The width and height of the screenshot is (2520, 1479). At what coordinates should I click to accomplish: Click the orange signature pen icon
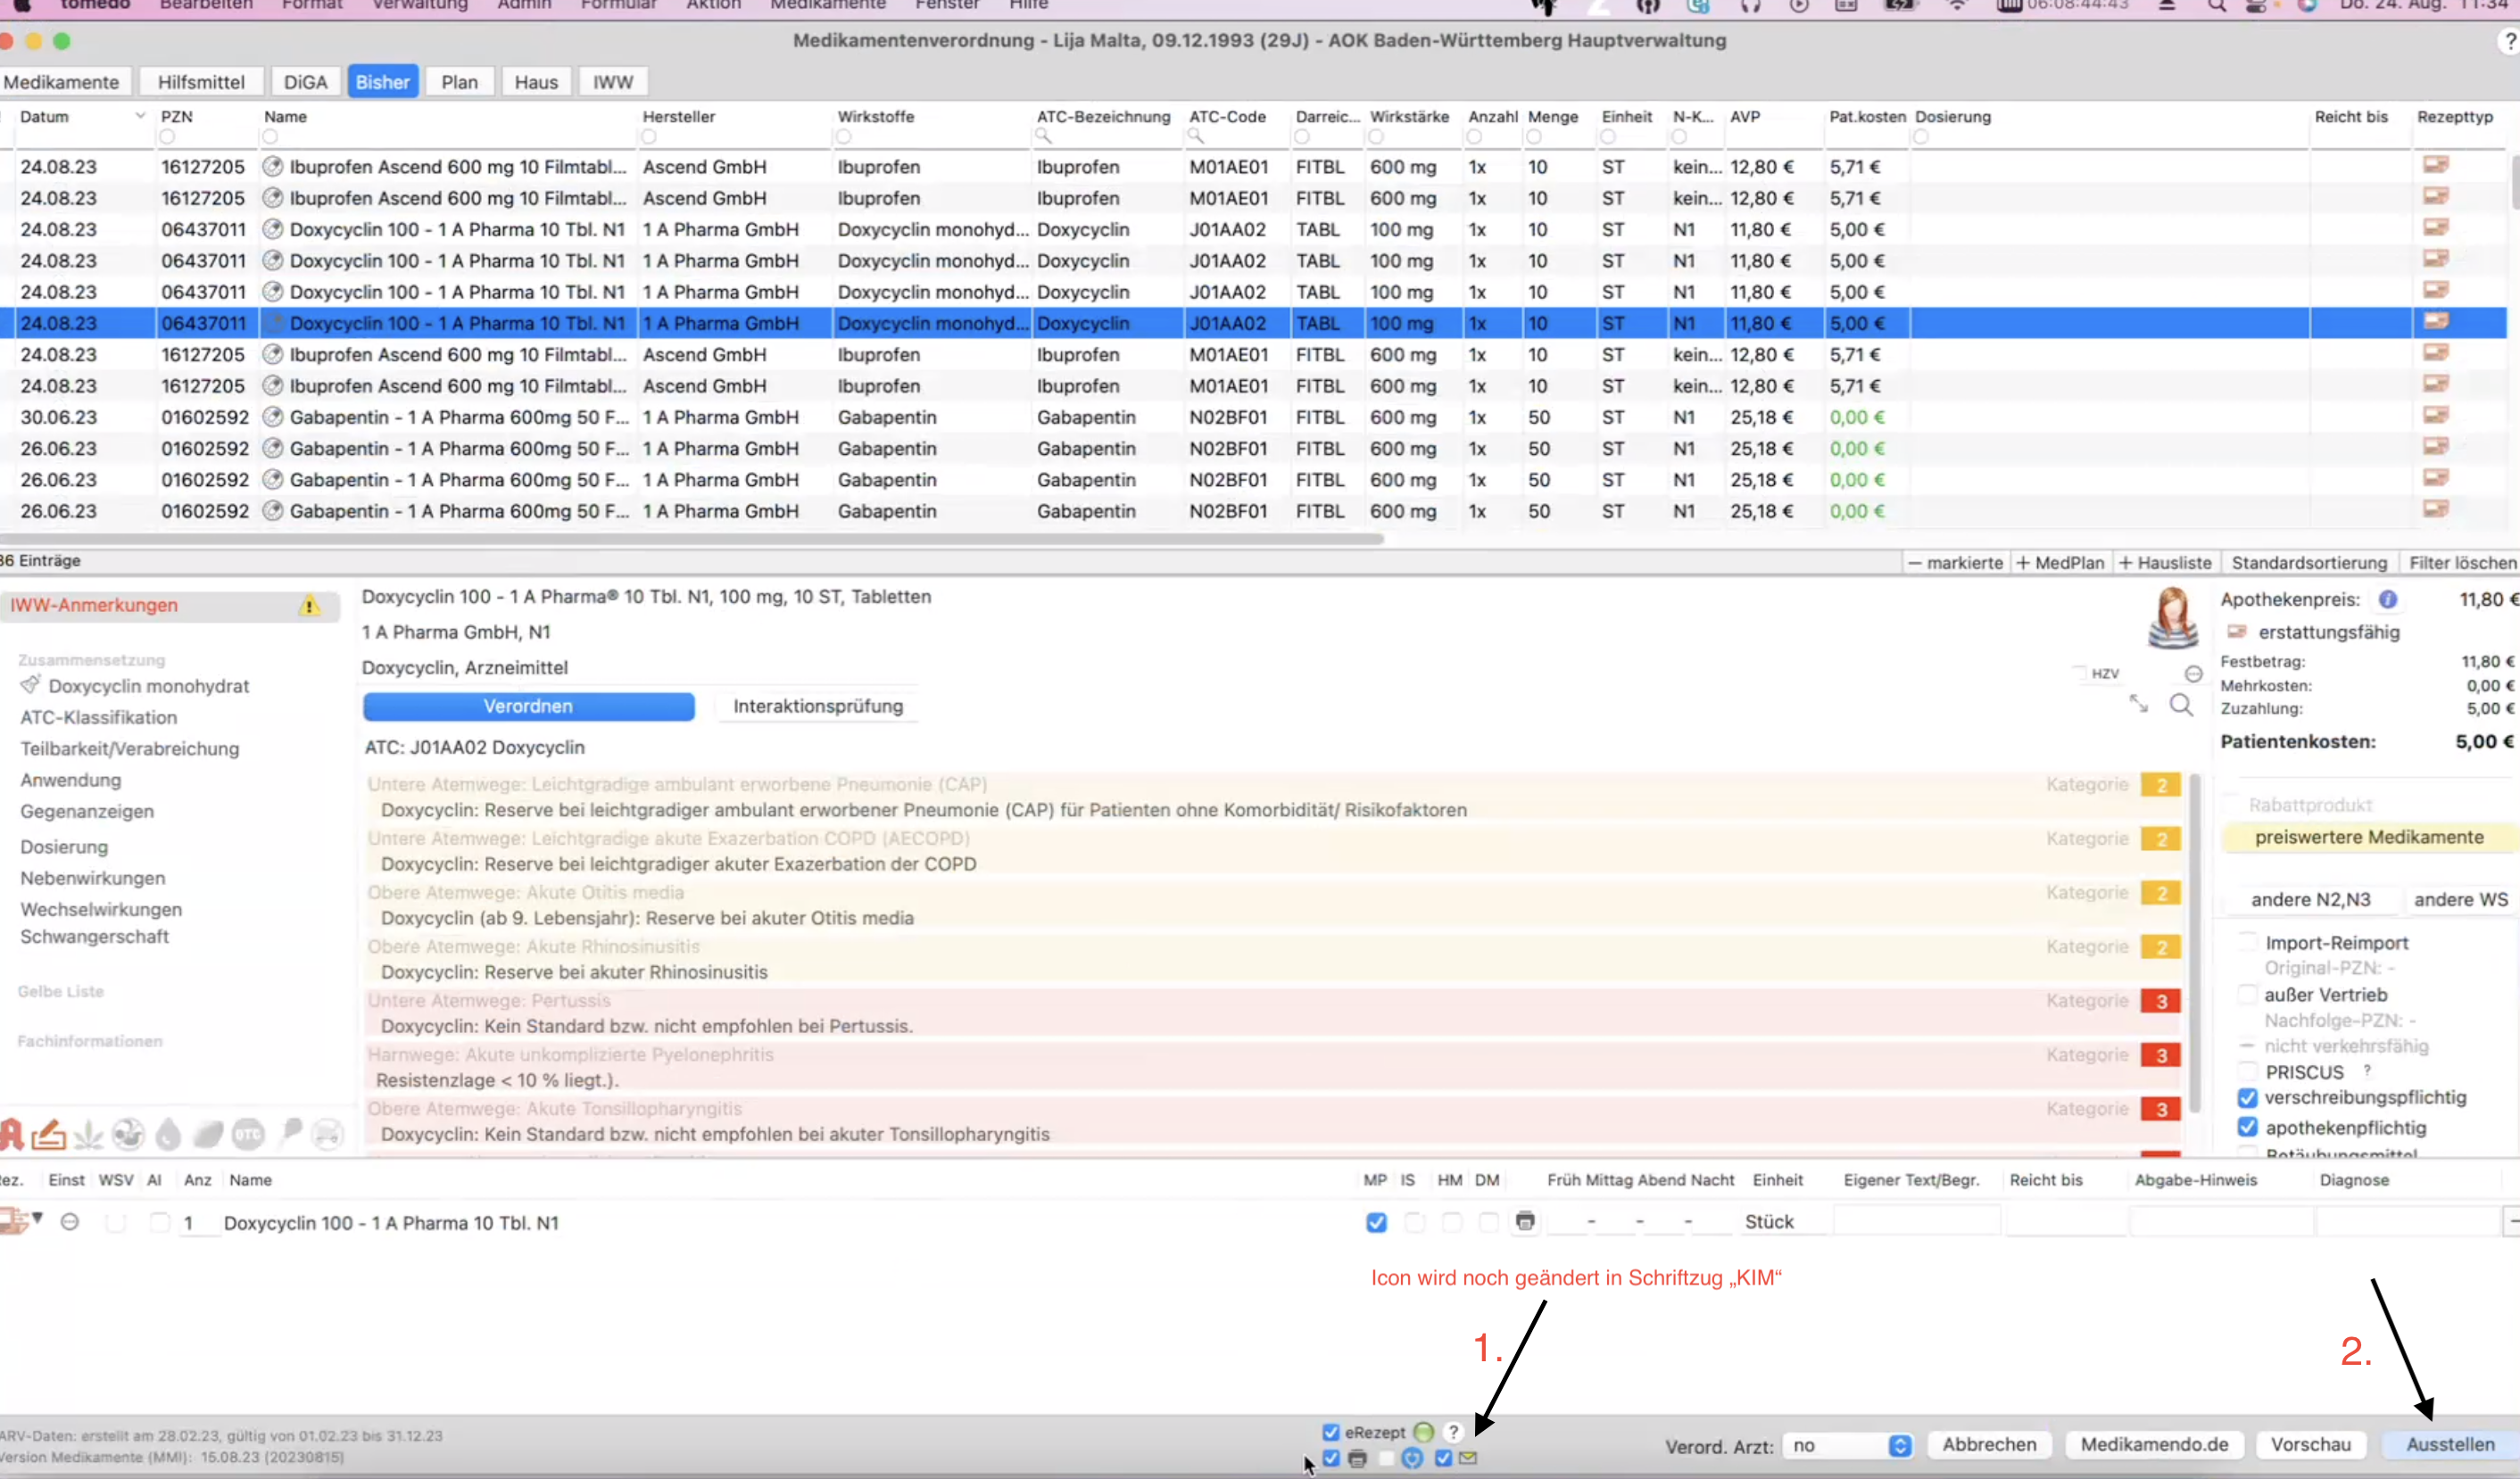tap(48, 1135)
